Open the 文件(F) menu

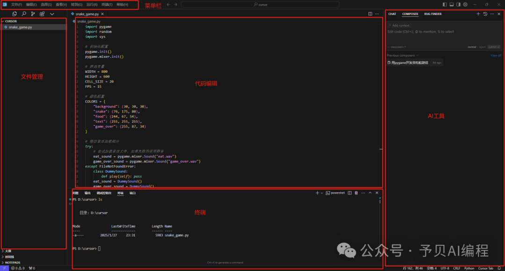16,5
